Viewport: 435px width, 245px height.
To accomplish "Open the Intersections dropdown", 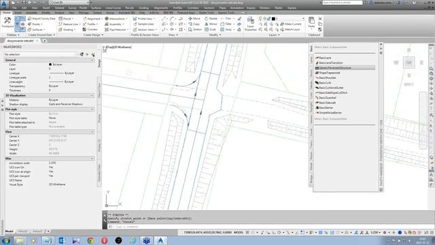I will [116, 18].
